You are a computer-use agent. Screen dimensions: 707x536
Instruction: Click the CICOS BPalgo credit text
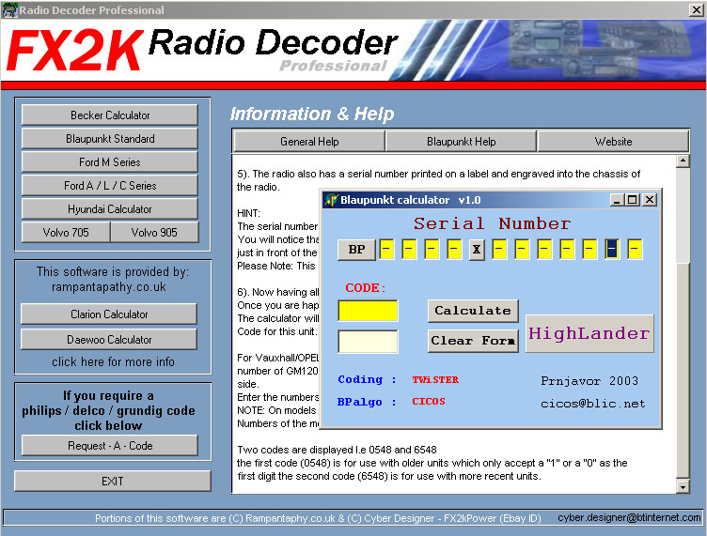point(429,402)
